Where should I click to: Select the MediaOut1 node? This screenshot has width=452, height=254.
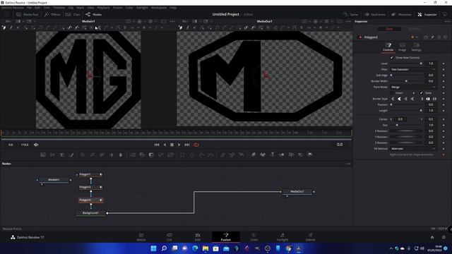pyautogui.click(x=297, y=191)
